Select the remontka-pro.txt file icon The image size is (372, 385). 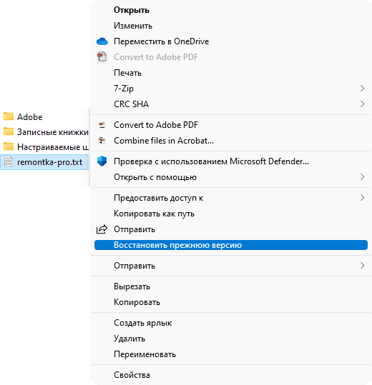coord(9,162)
